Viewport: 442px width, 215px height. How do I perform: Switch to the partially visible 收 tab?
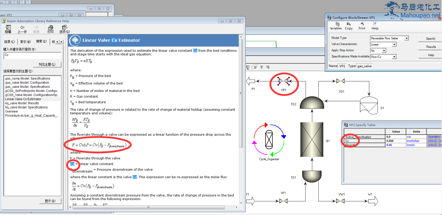click(x=53, y=42)
